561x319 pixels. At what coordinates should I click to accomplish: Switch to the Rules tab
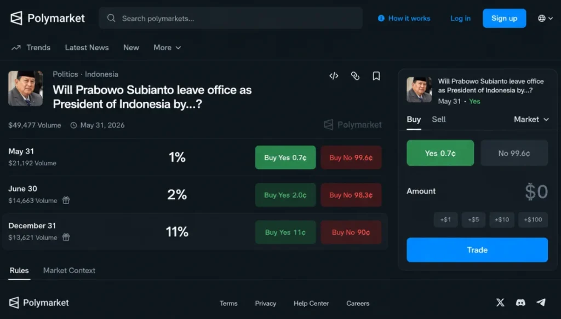tap(19, 270)
